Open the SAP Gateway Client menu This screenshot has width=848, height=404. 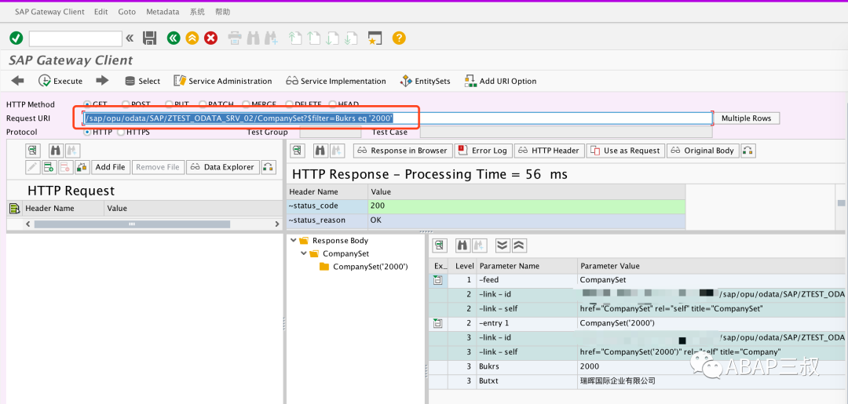click(x=49, y=11)
